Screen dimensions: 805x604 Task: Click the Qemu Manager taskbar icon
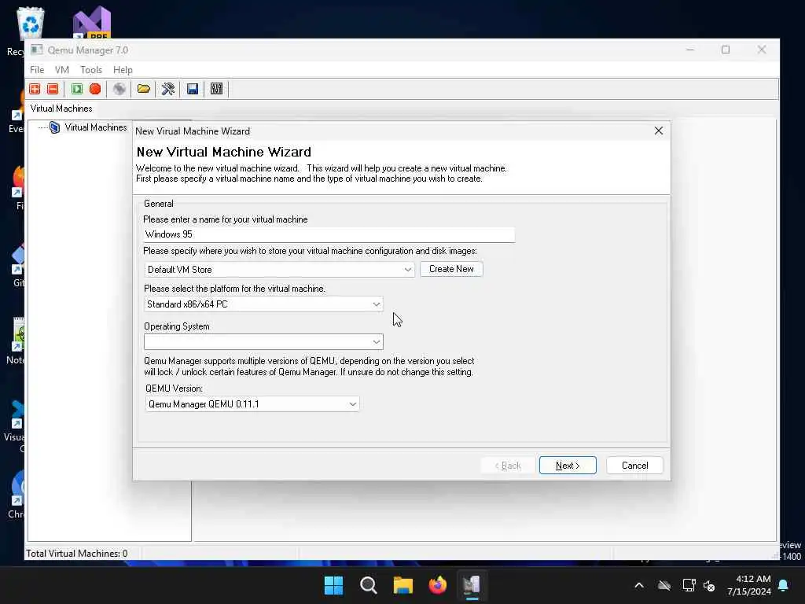[472, 585]
